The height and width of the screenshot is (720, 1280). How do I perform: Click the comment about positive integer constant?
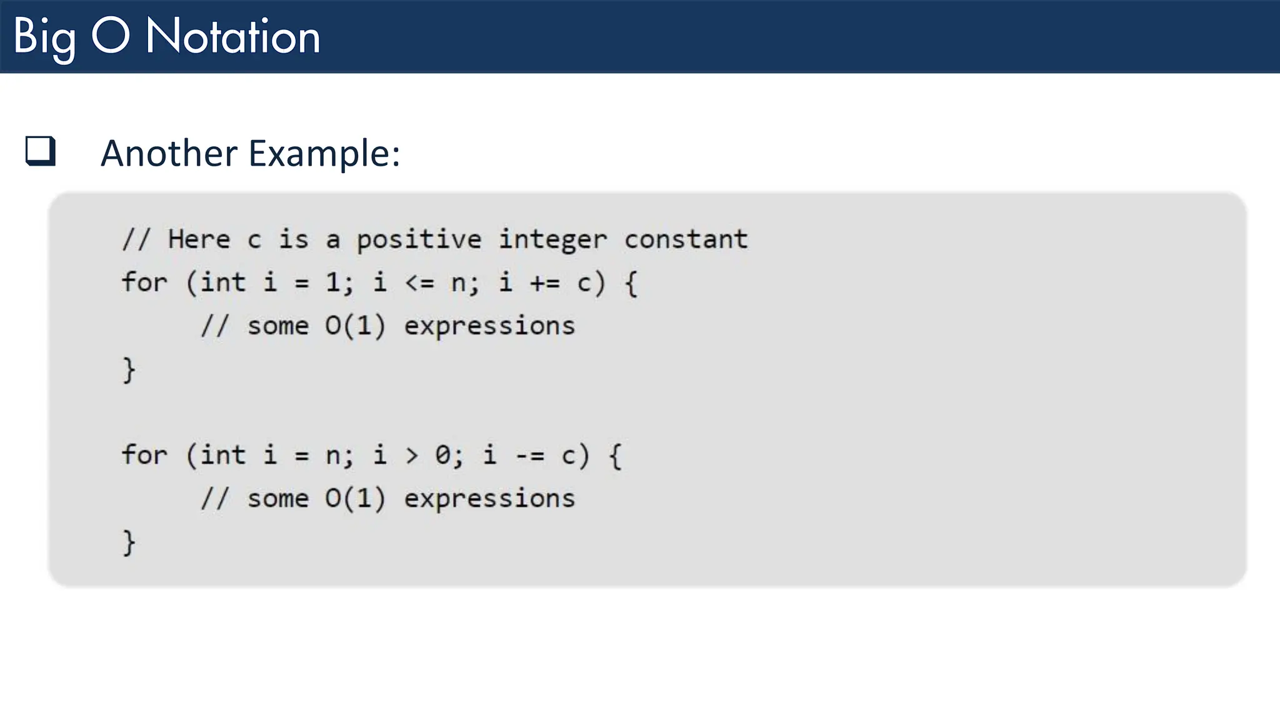(x=434, y=239)
